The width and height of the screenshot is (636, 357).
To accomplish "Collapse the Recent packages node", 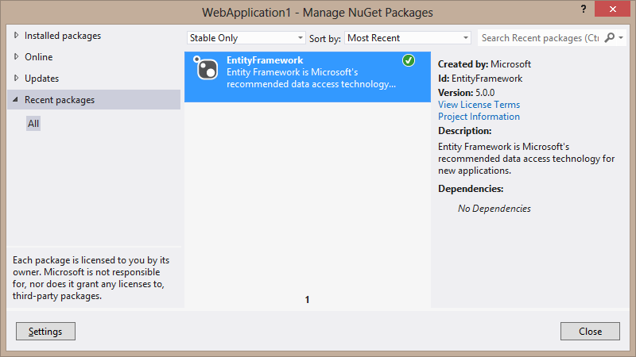I will click(15, 99).
